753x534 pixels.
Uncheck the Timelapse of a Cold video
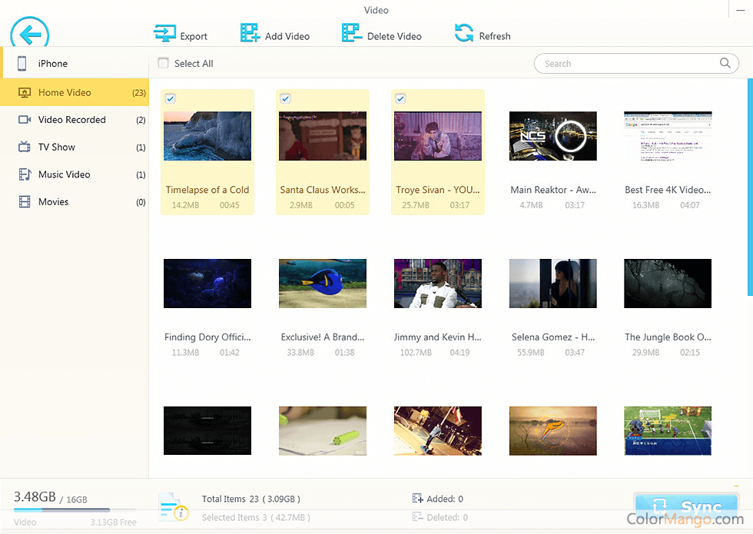171,98
